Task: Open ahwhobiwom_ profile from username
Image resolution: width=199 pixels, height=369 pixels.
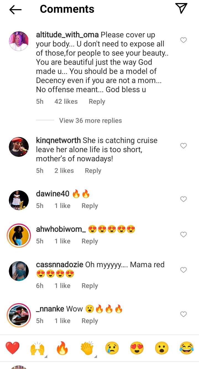Action: (59, 229)
